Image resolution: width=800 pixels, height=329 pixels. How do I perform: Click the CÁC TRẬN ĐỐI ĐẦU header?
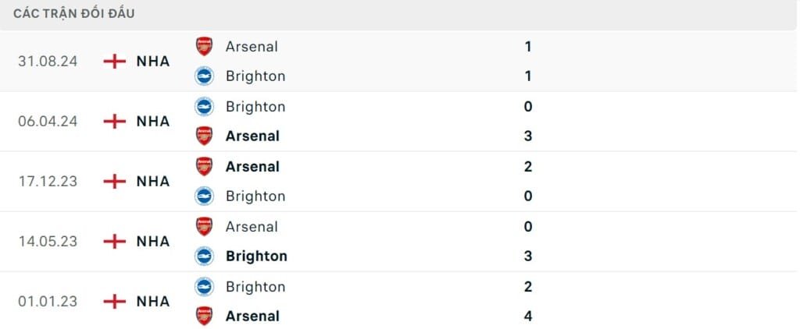click(x=73, y=14)
